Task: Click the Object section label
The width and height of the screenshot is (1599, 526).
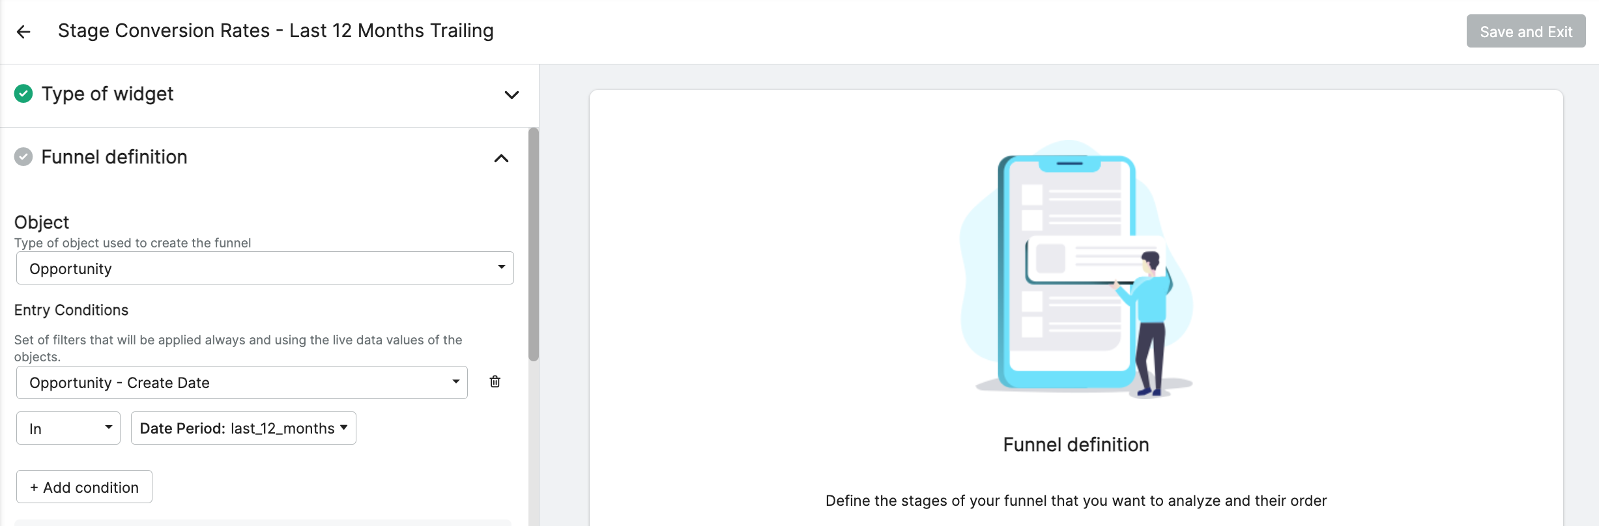Action: [42, 222]
